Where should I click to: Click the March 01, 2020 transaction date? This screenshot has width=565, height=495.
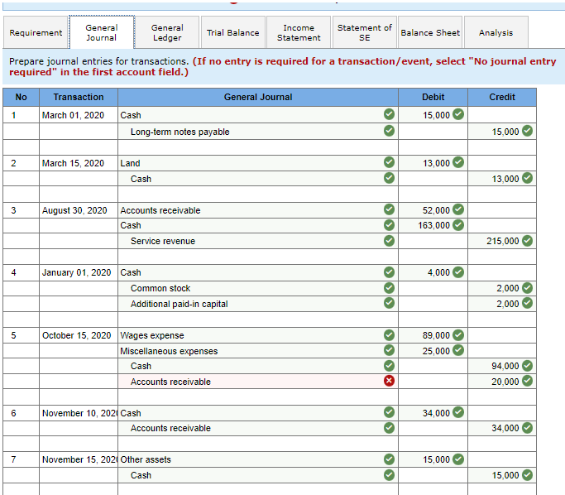pyautogui.click(x=73, y=115)
